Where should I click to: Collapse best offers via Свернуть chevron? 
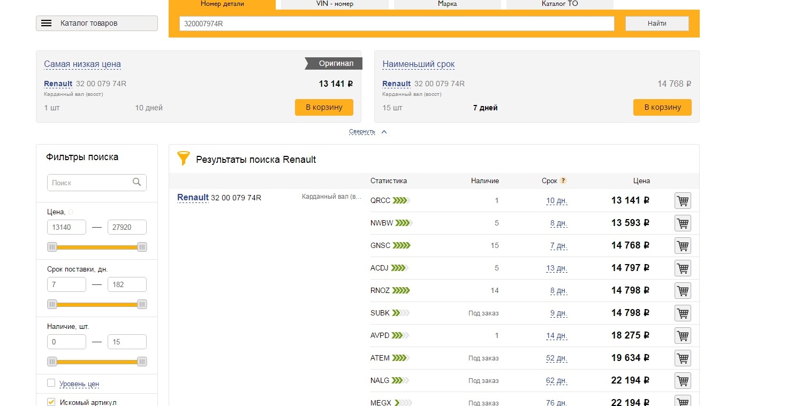[x=384, y=132]
